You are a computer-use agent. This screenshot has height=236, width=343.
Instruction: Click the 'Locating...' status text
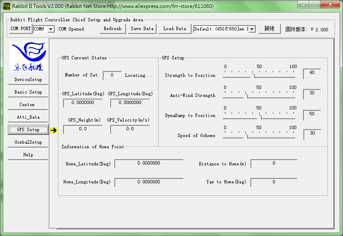tap(138, 75)
